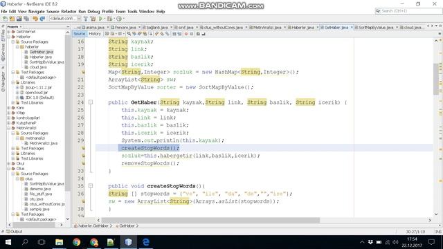Click the editor horizontal scrollbar thumb

(210, 220)
